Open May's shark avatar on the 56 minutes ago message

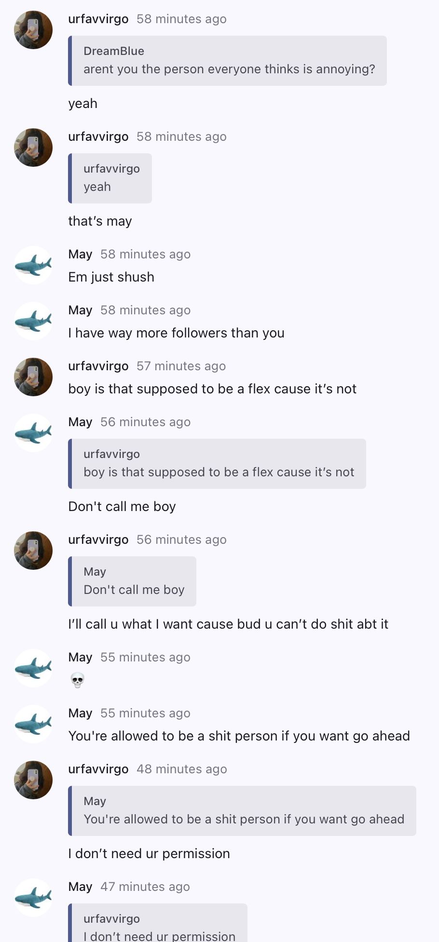[33, 433]
